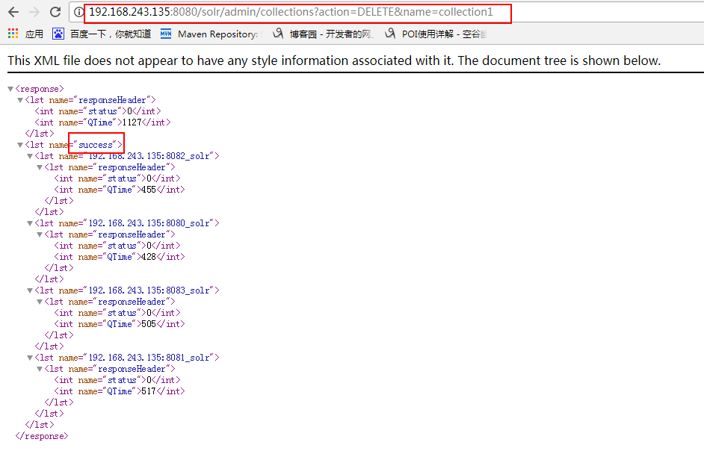Go back with the browser back arrow
704x454 pixels.
(13, 12)
